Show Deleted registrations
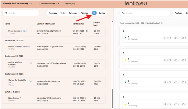The height and width of the screenshot is (109, 188). (102, 13)
